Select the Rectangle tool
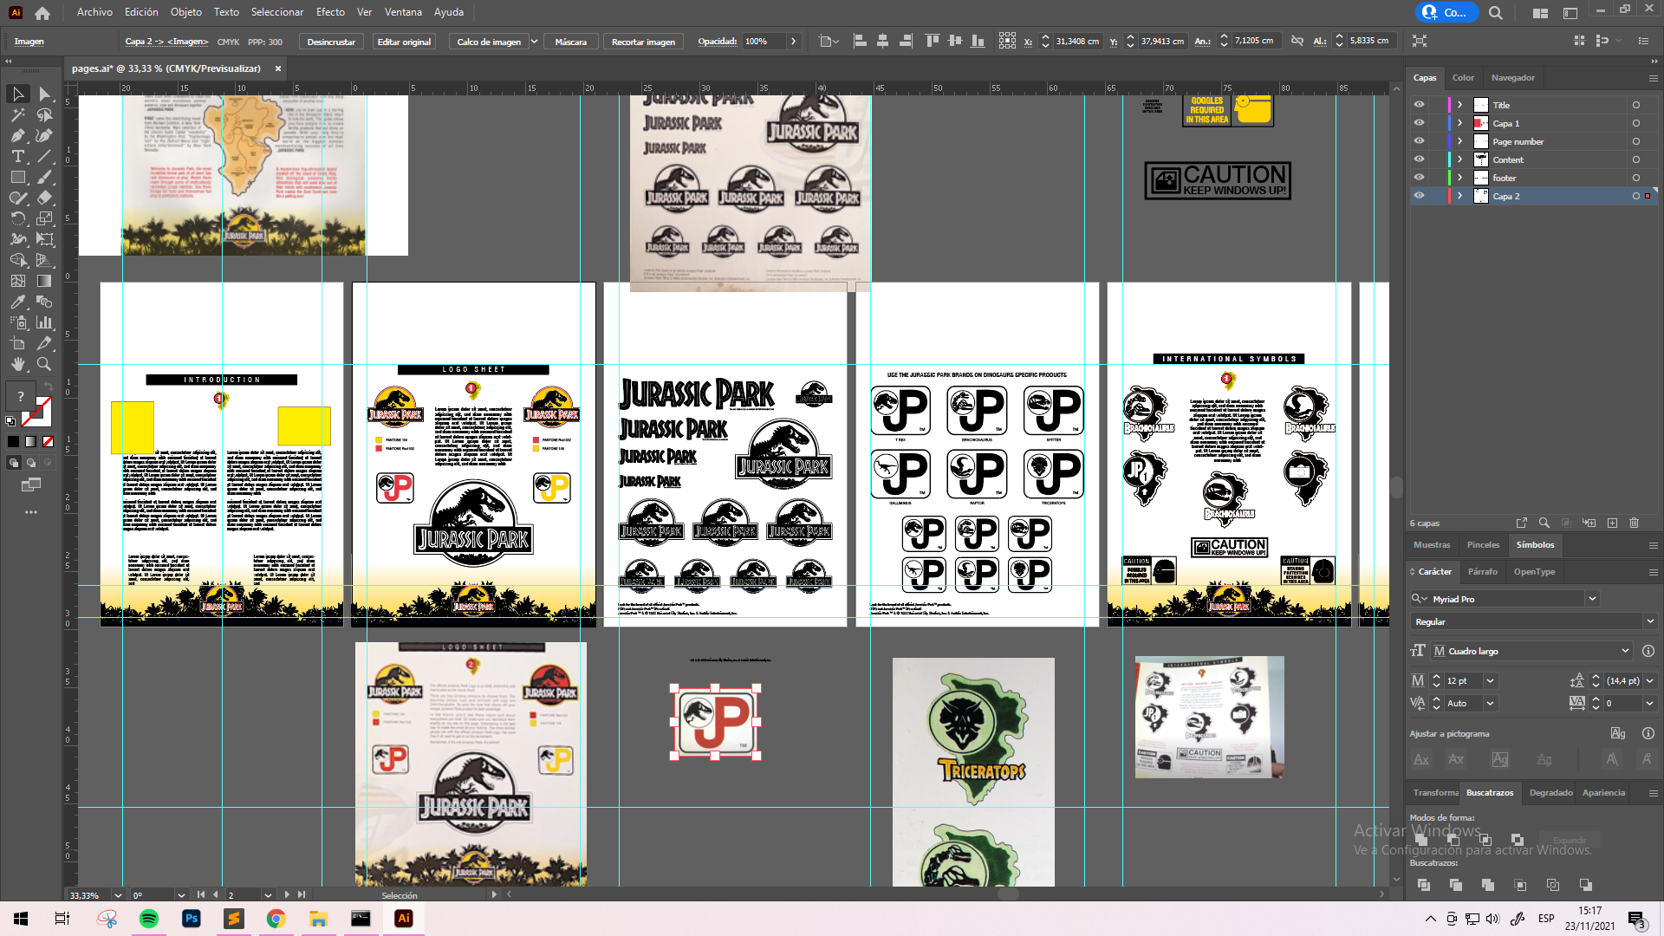 coord(18,177)
